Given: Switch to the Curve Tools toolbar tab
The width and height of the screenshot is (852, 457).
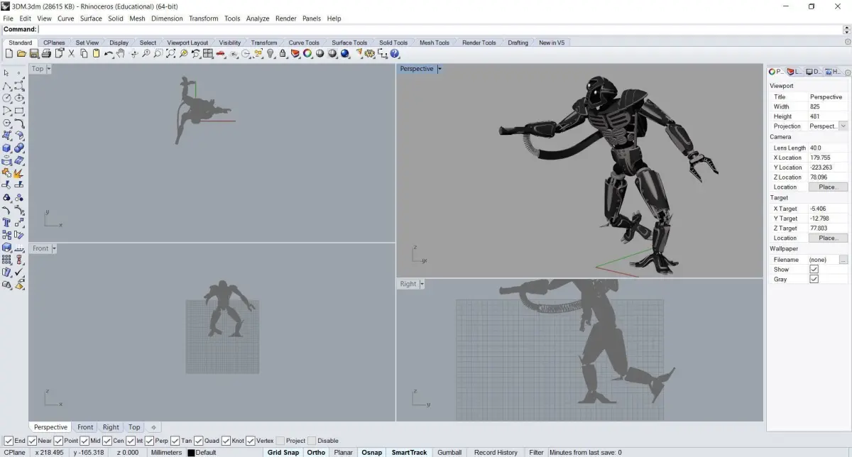Looking at the screenshot, I should pos(304,43).
